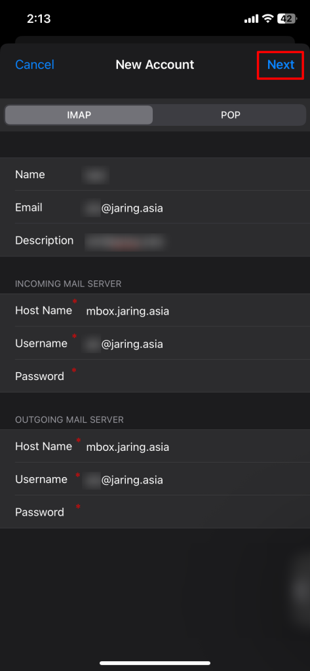Tap the battery level indicator
Viewport: 310px width, 671px height.
286,18
